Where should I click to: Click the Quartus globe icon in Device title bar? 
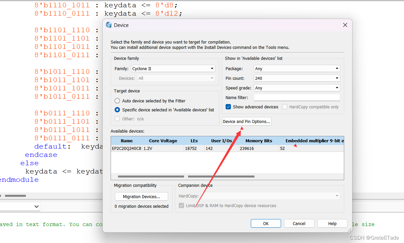pyautogui.click(x=109, y=25)
